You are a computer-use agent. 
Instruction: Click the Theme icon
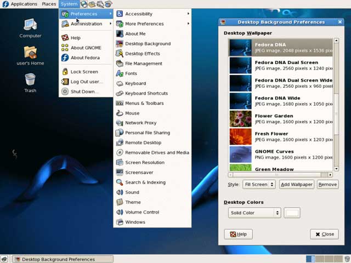click(x=120, y=202)
